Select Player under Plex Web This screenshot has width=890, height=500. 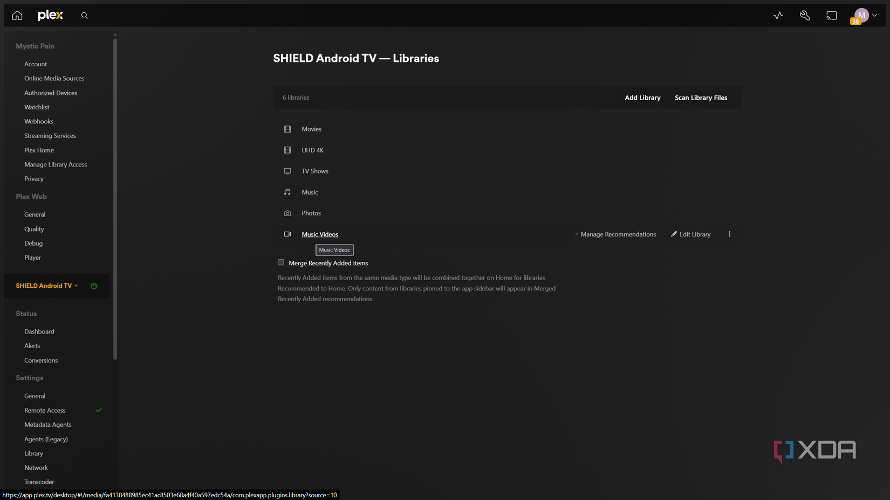tap(32, 258)
